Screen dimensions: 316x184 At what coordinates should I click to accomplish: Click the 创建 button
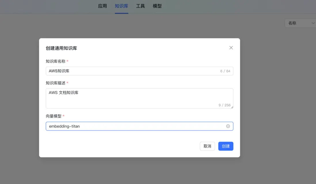coord(226,146)
